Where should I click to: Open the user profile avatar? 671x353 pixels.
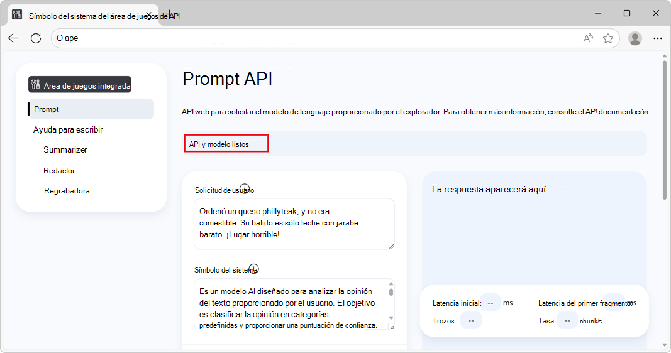click(x=635, y=38)
